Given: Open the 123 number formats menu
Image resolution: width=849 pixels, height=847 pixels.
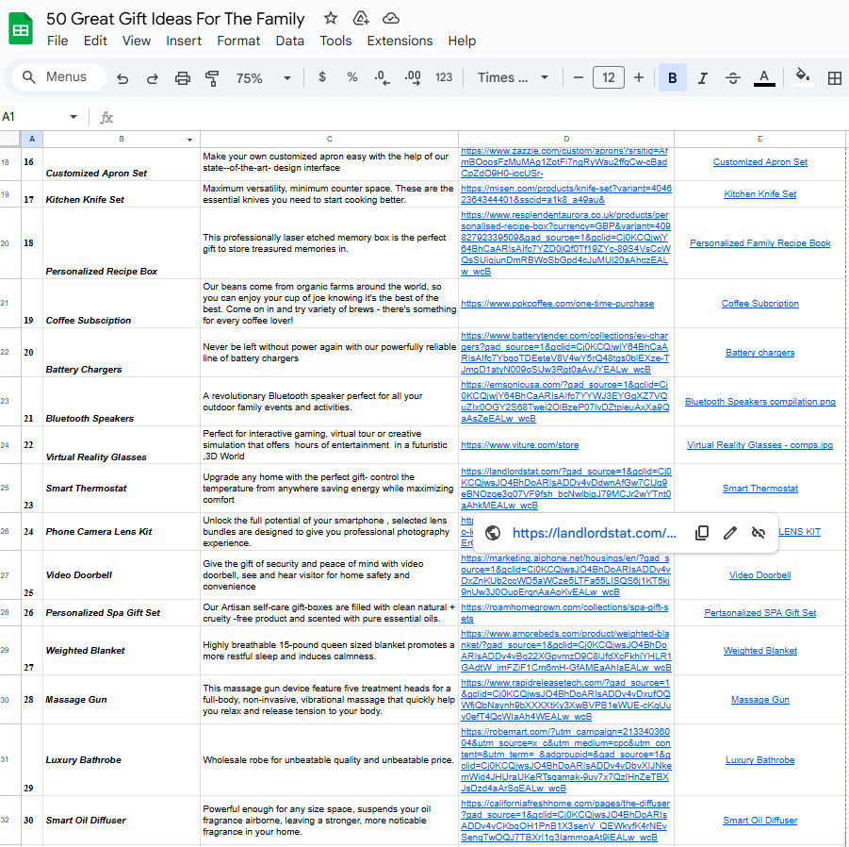Looking at the screenshot, I should pos(444,77).
